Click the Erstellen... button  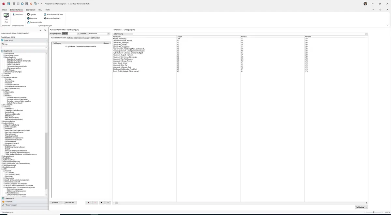[x=56, y=202]
